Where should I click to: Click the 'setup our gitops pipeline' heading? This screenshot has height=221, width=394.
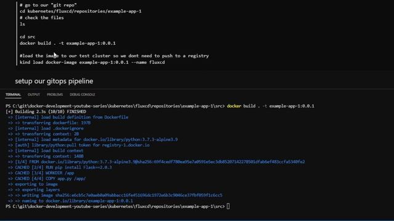54,81
